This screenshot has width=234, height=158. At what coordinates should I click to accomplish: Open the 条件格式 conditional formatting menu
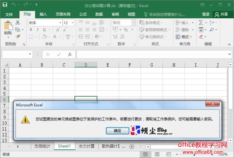point(151,23)
